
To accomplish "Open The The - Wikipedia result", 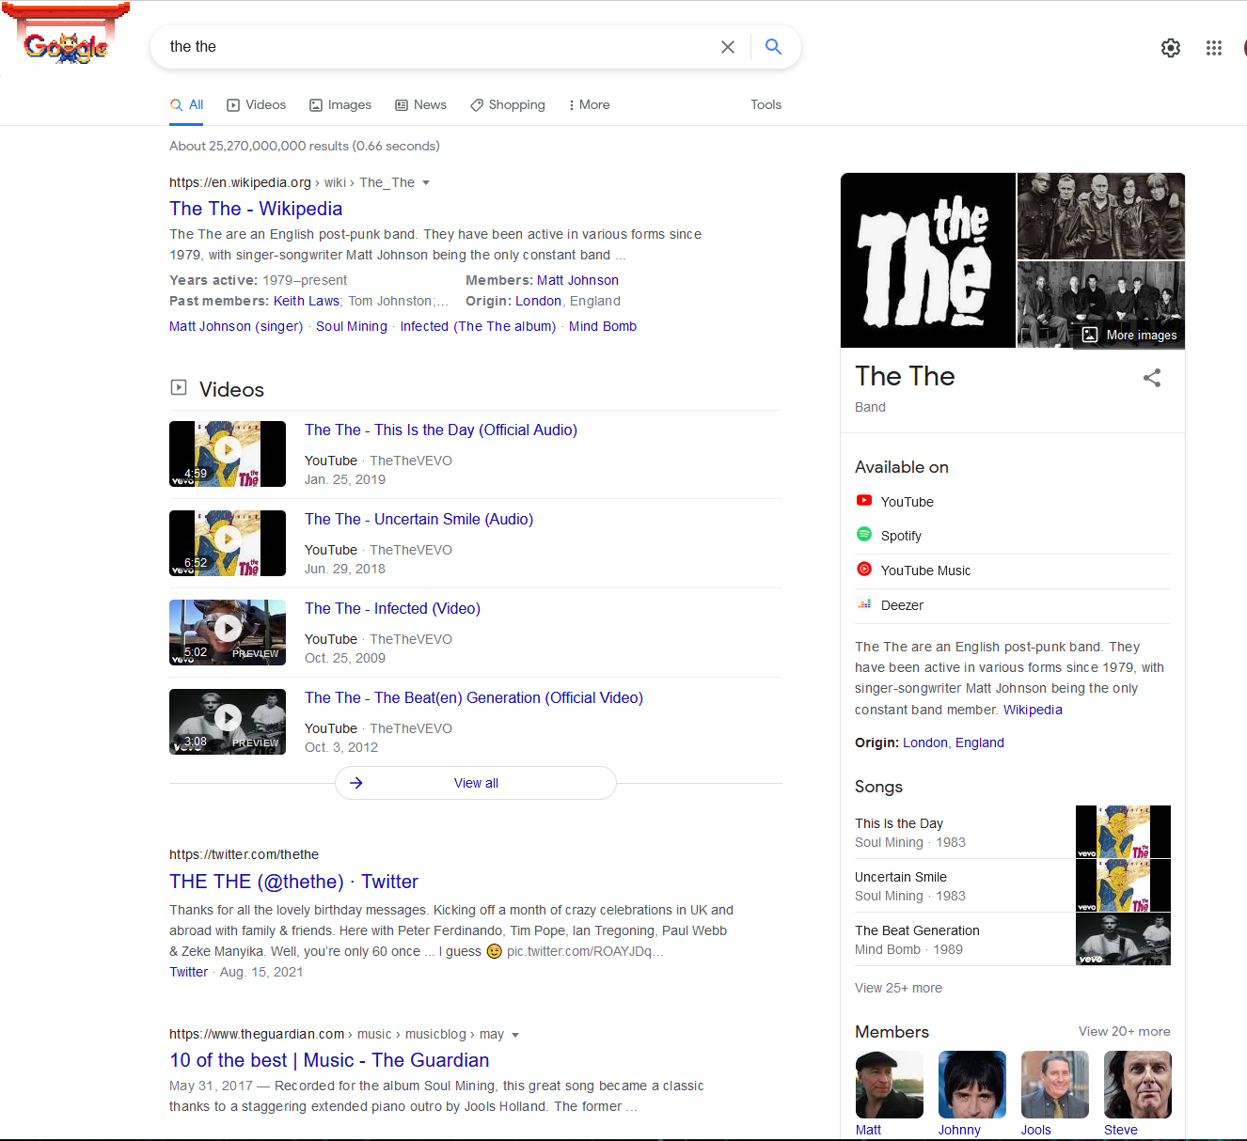I will click(x=256, y=209).
